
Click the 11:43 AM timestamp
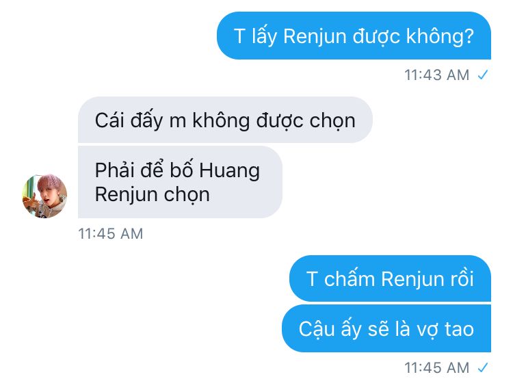click(437, 75)
